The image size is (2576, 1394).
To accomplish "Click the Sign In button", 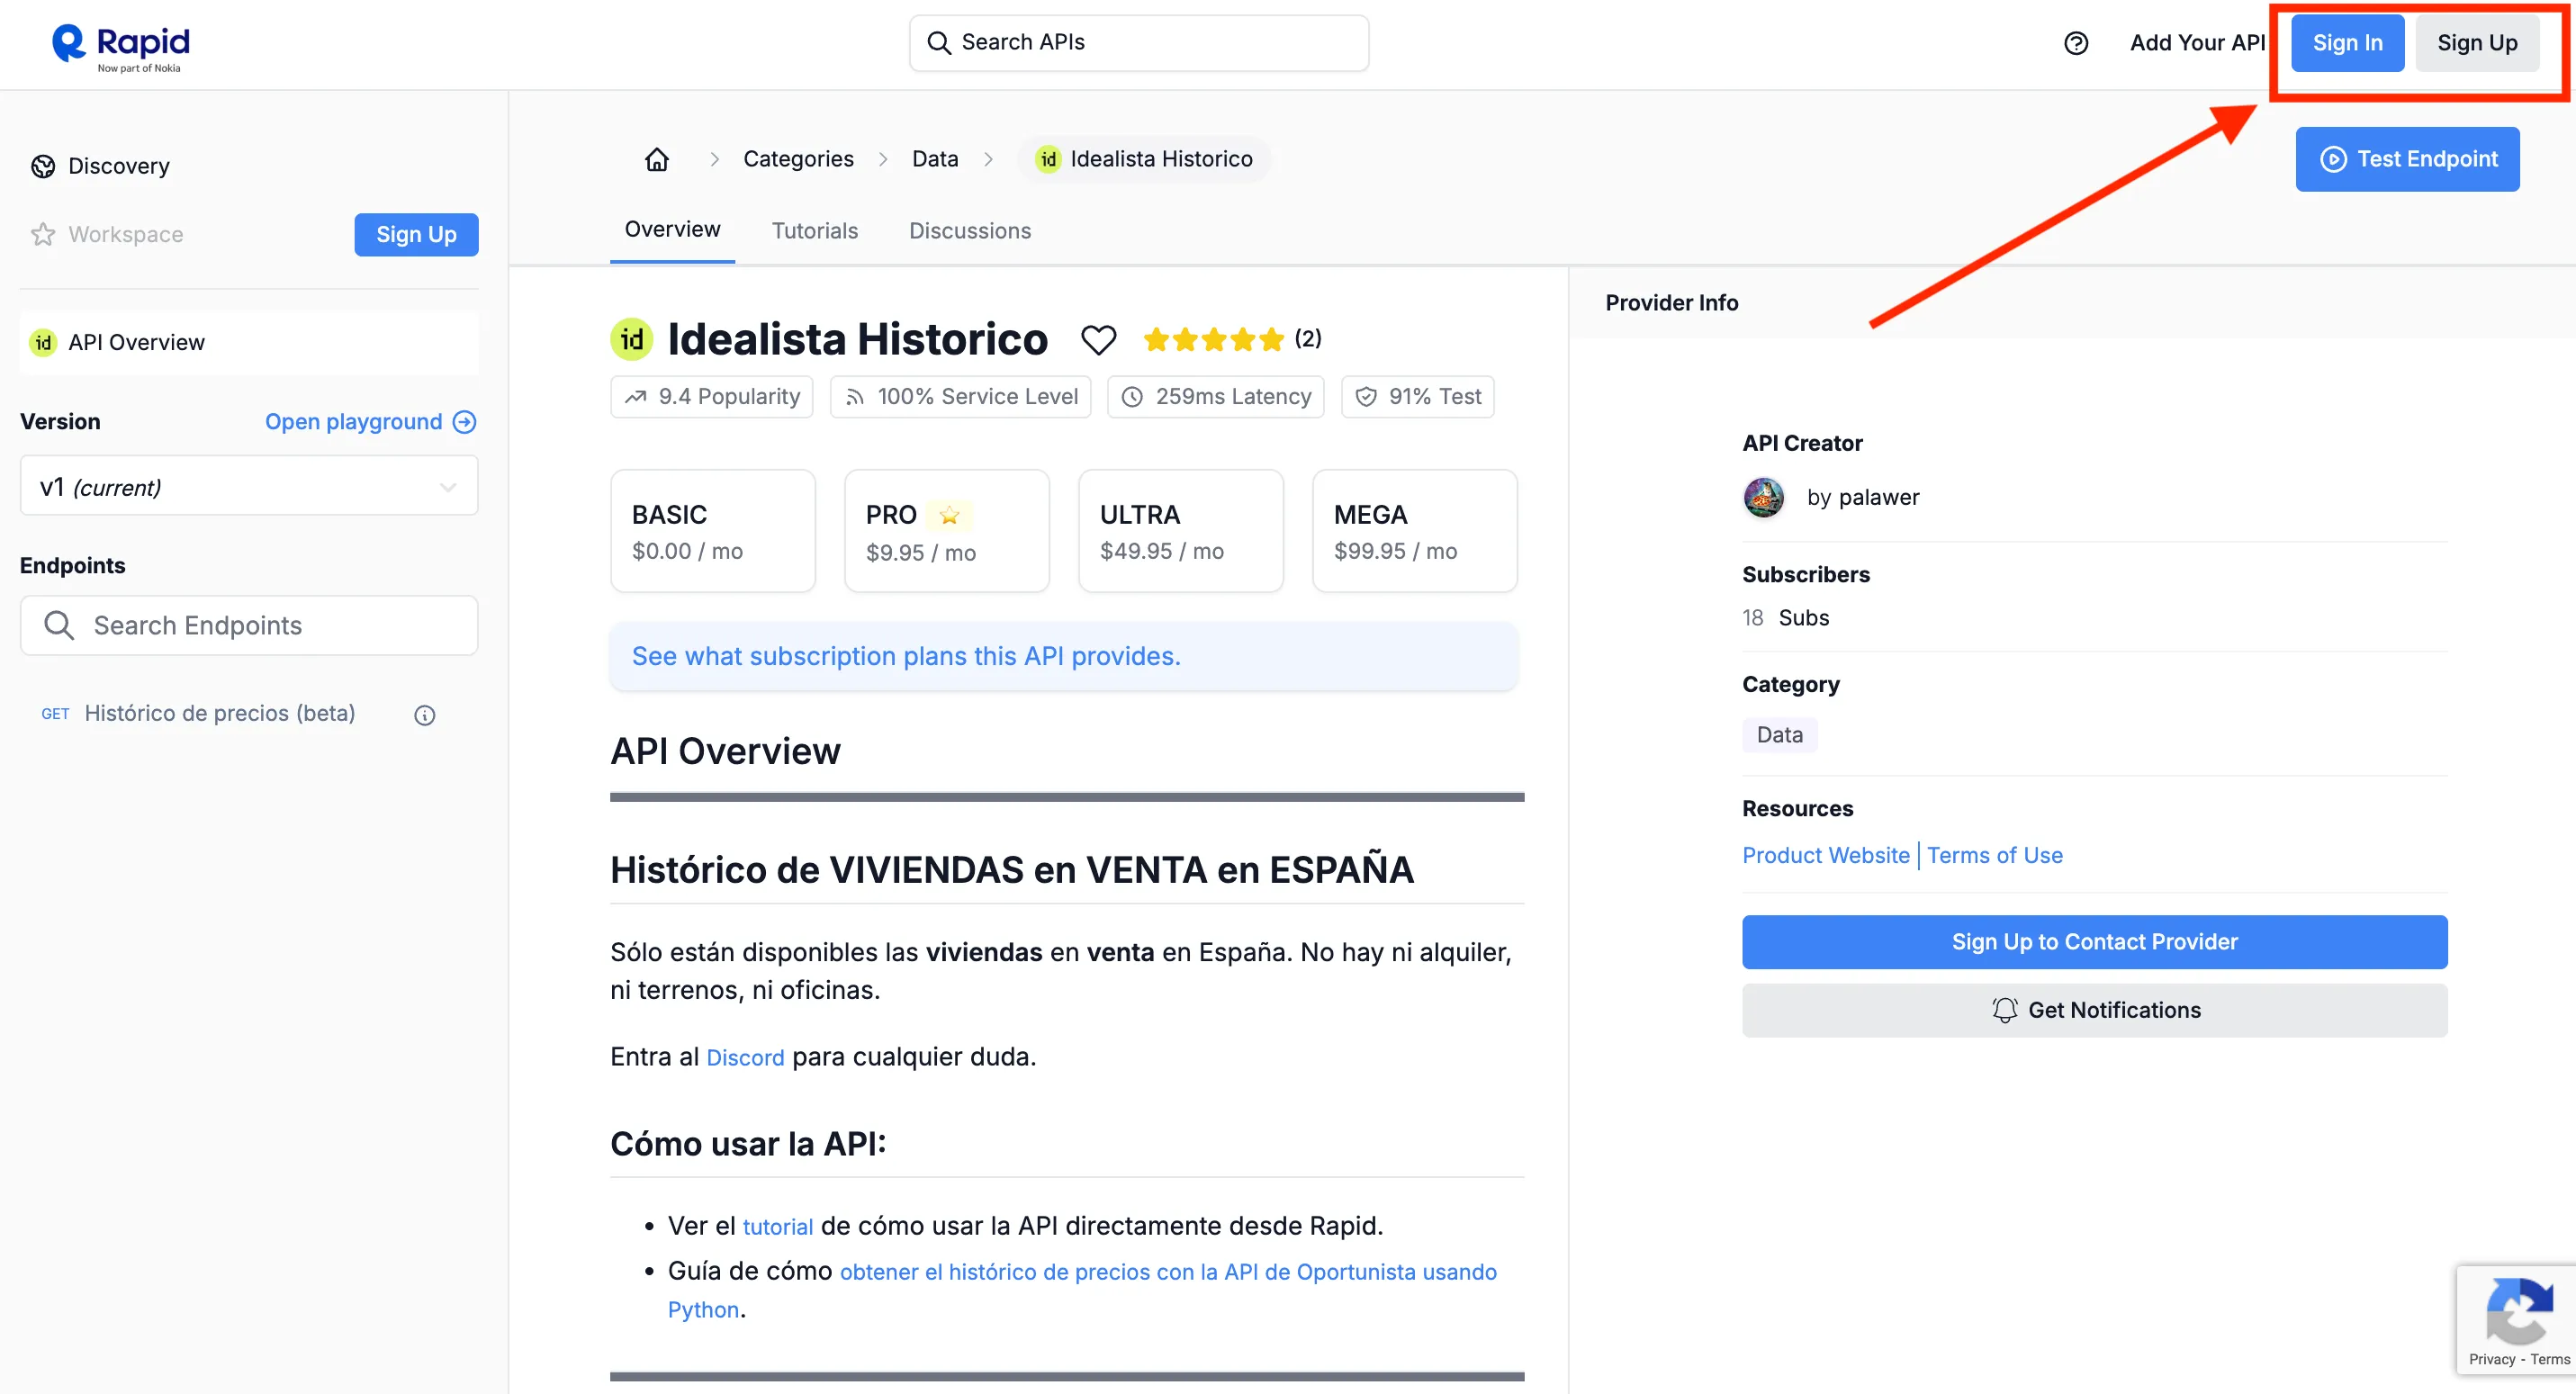I will coord(2347,43).
